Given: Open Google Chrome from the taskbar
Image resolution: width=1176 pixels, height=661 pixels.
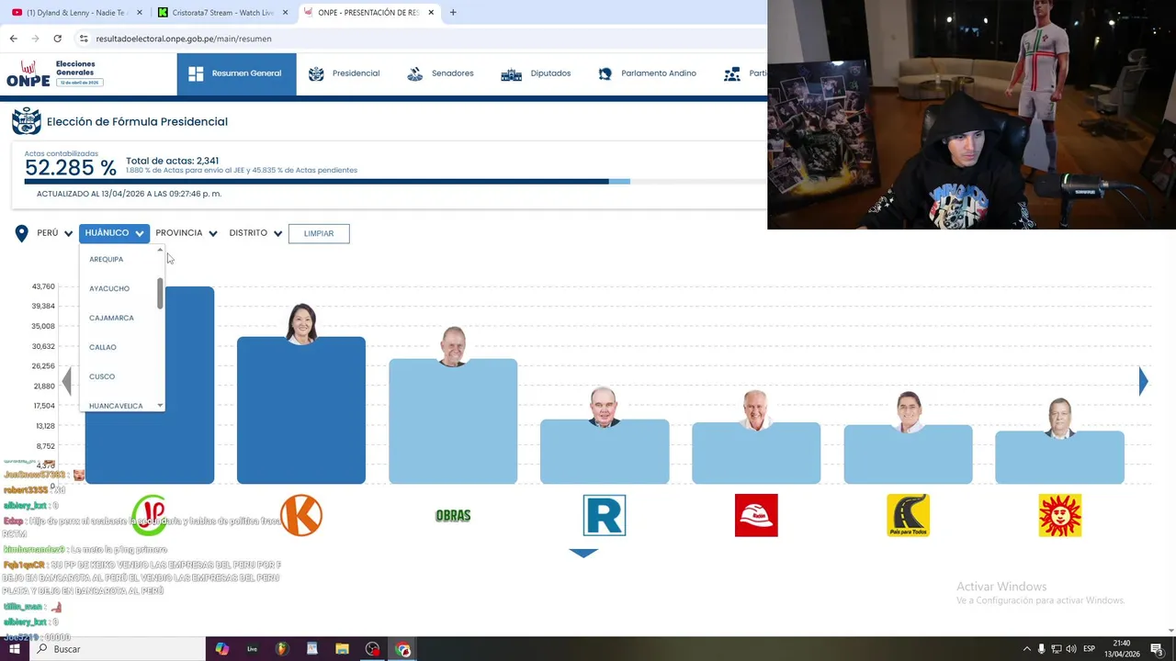Looking at the screenshot, I should (403, 649).
